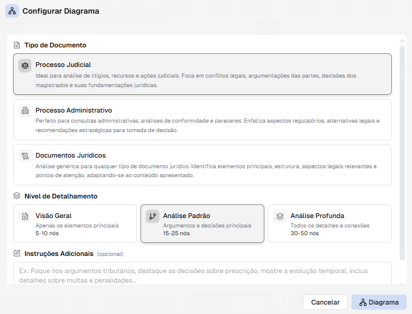Click the document icon next to Tipo de Documento
Viewport: 412px width, 314px height.
pyautogui.click(x=17, y=45)
